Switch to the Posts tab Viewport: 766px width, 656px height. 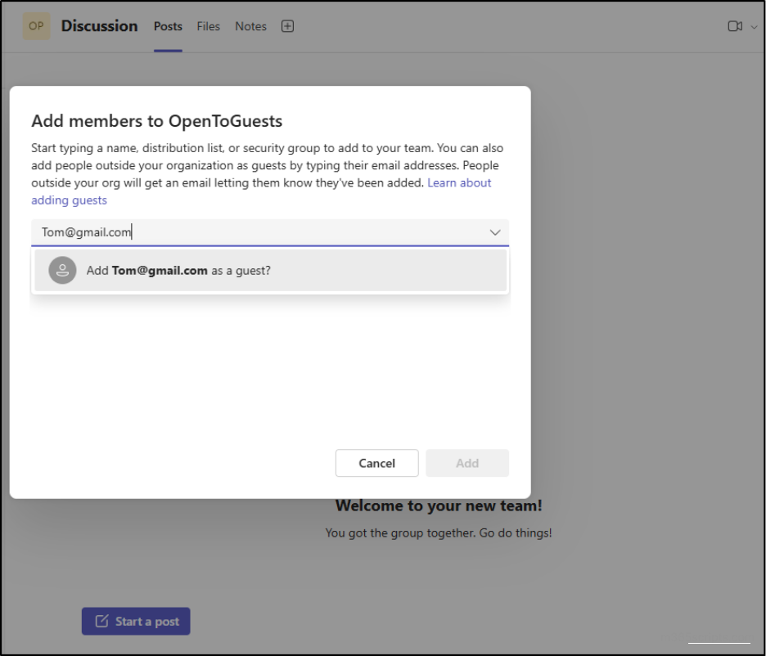(x=168, y=26)
